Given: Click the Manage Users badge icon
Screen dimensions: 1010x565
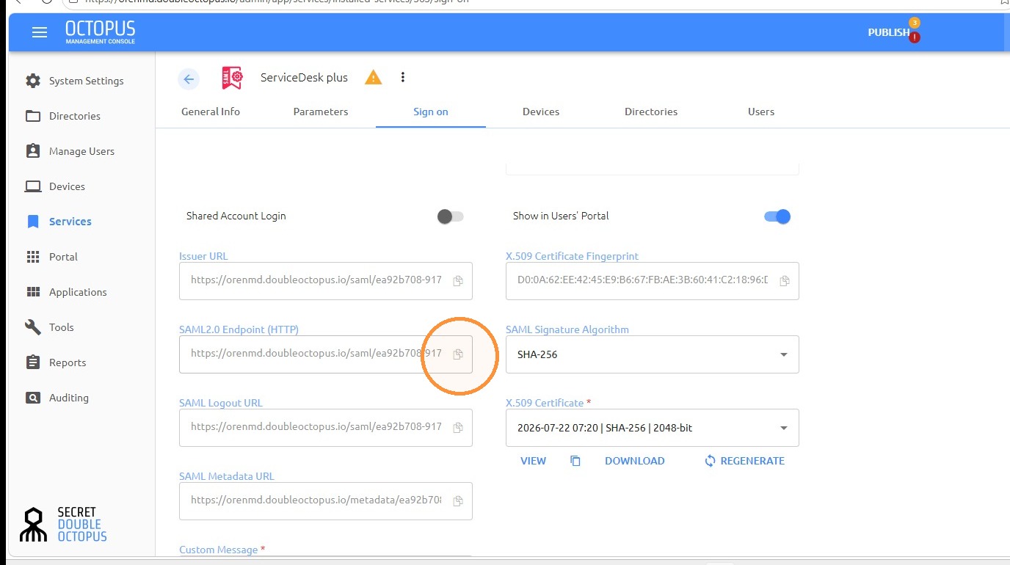Looking at the screenshot, I should coord(33,151).
